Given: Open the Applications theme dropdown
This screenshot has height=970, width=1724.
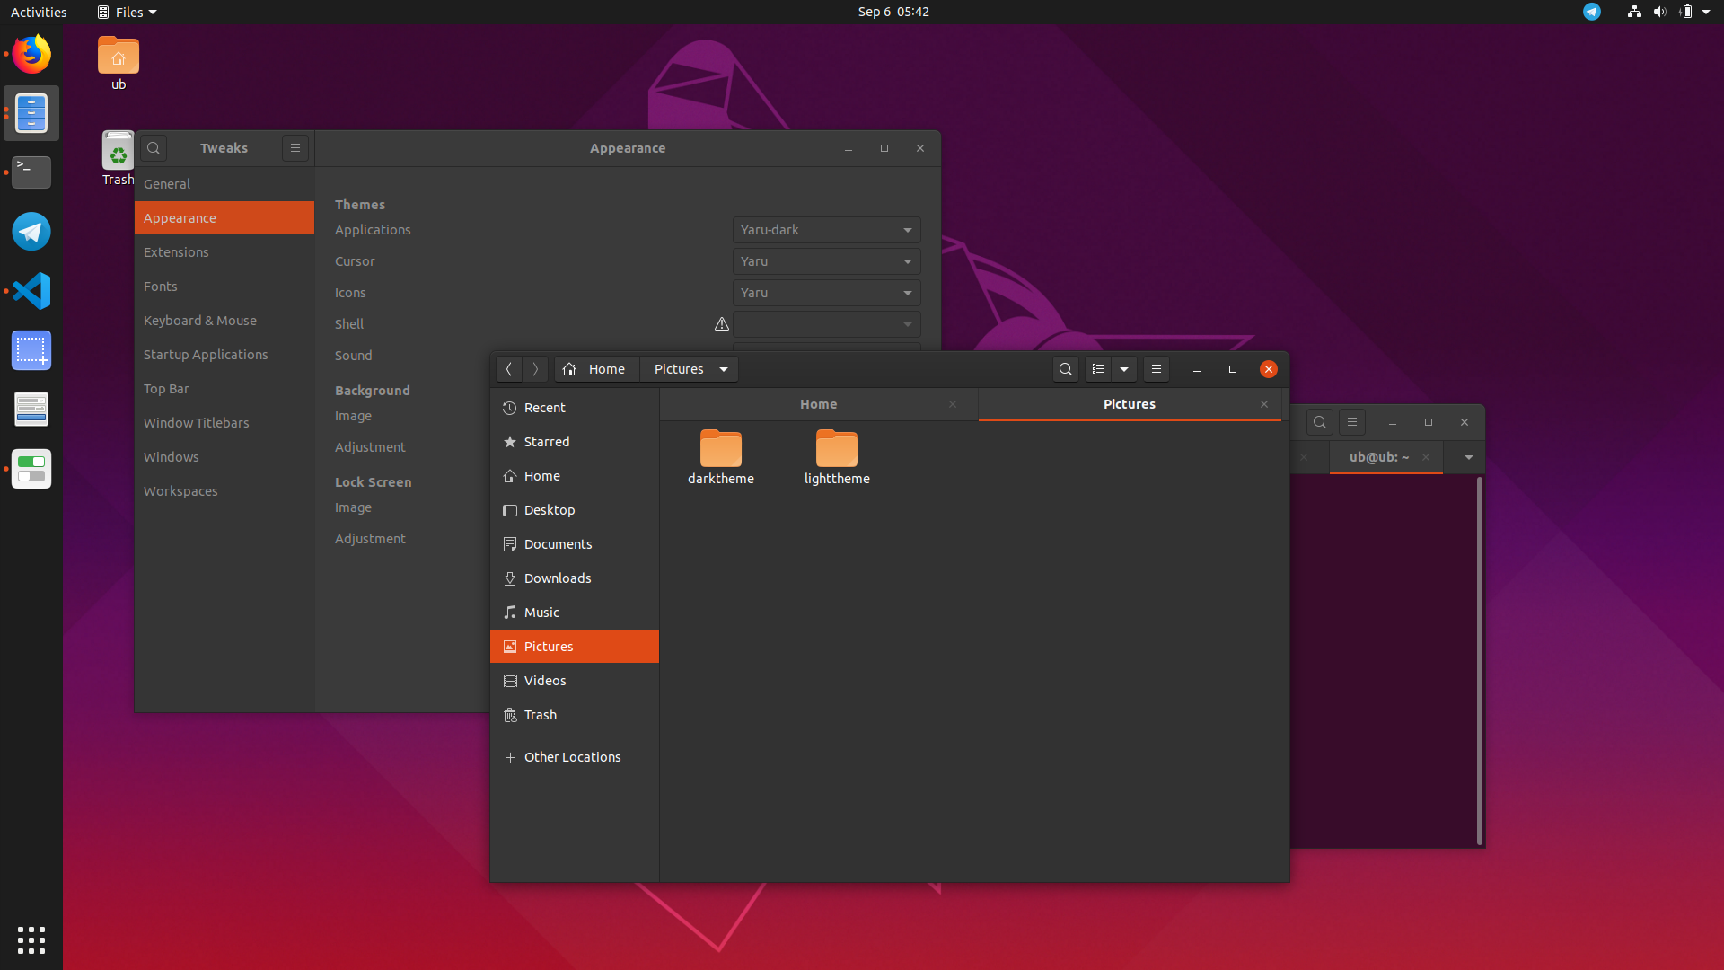Looking at the screenshot, I should [825, 229].
